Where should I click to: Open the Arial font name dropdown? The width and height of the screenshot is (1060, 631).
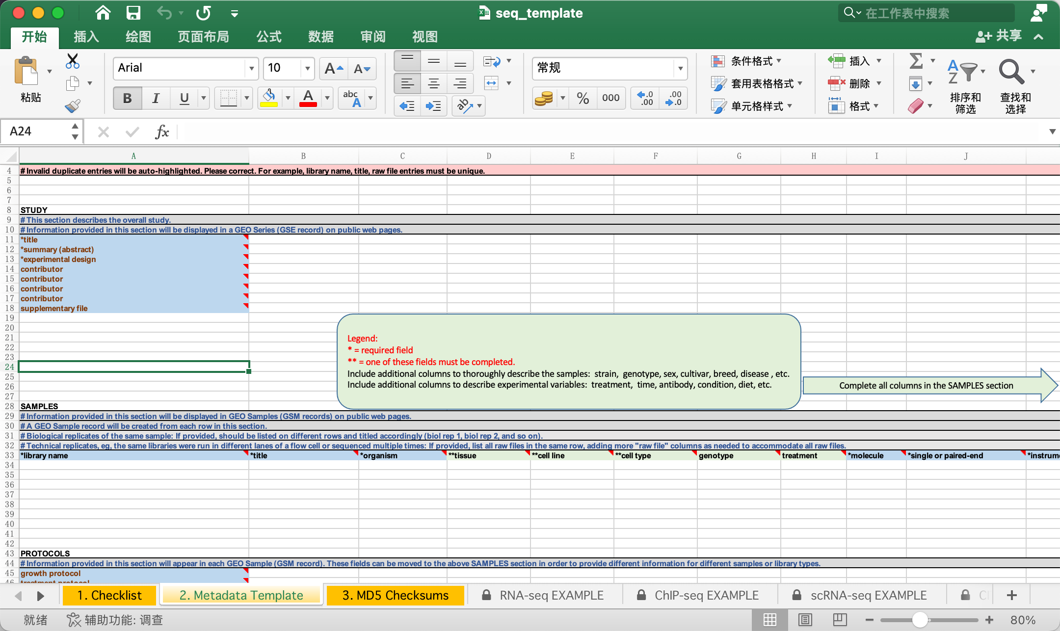[x=251, y=68]
